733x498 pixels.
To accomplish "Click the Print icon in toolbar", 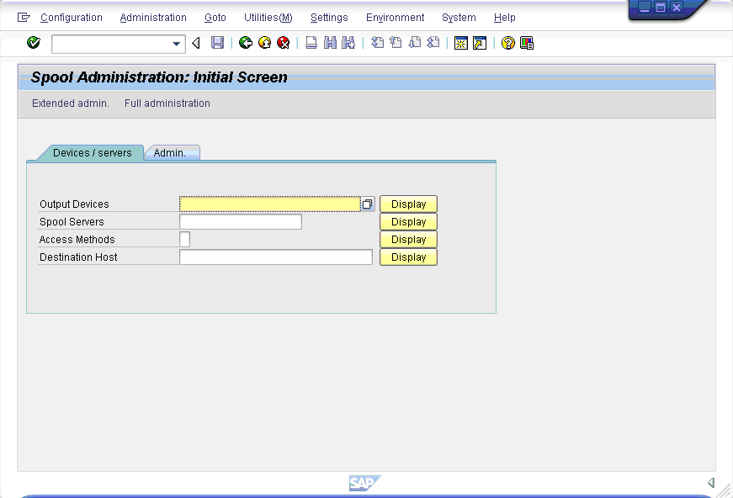I will coord(311,43).
